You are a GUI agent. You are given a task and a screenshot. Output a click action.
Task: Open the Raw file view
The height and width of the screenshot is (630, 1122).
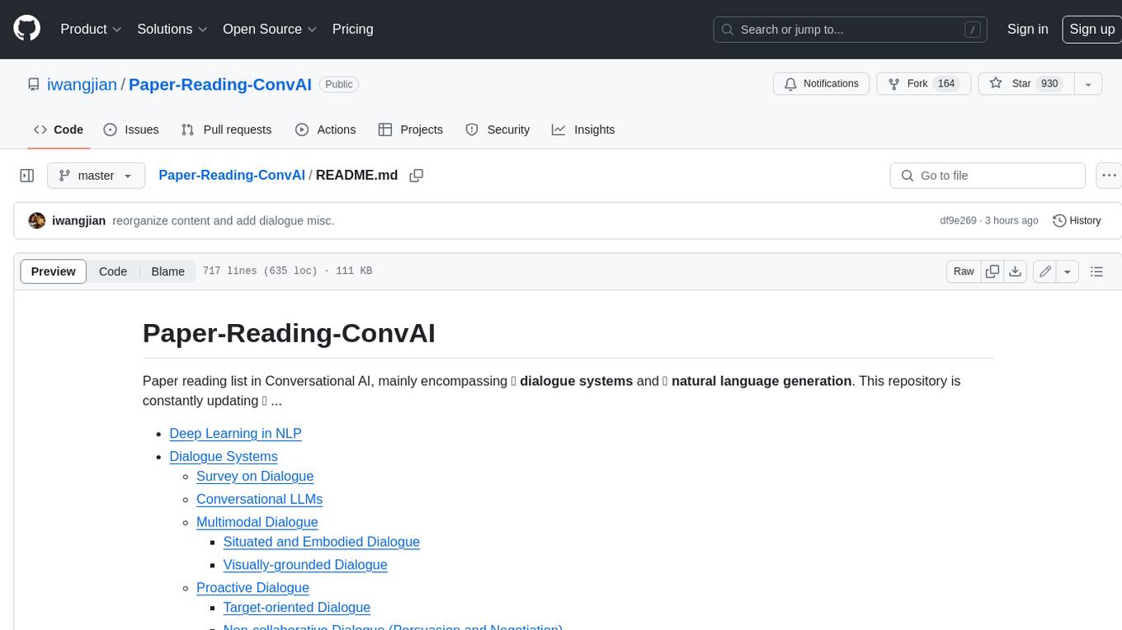(x=964, y=271)
